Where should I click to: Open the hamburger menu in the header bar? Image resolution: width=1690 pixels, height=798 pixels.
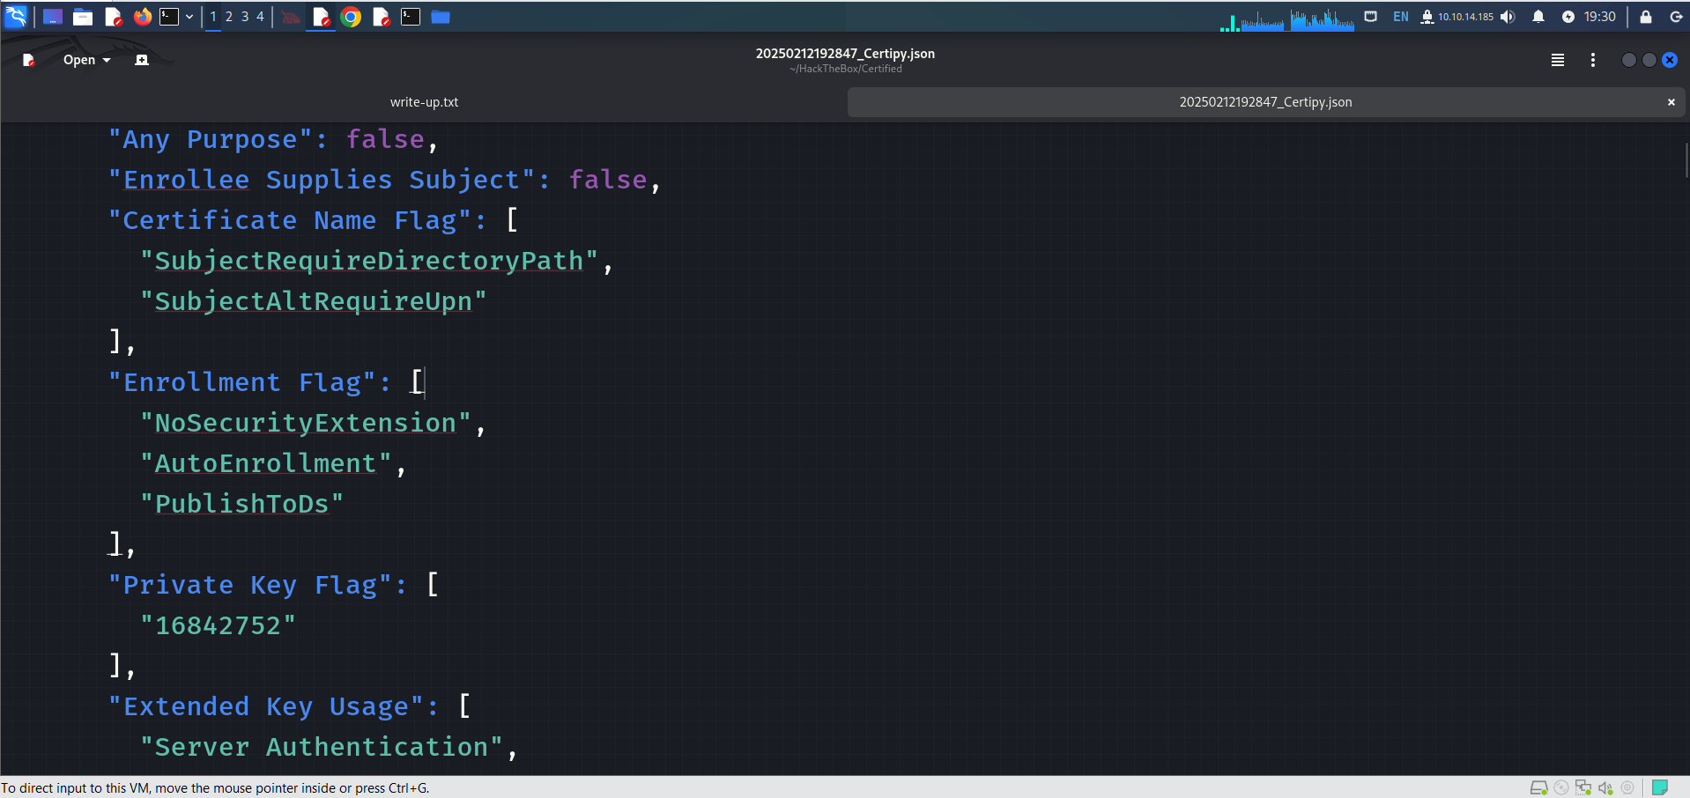coord(1557,60)
